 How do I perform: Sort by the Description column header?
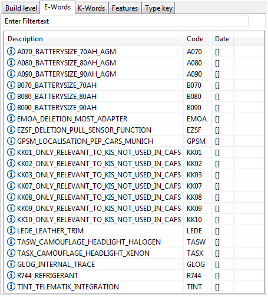click(x=94, y=39)
